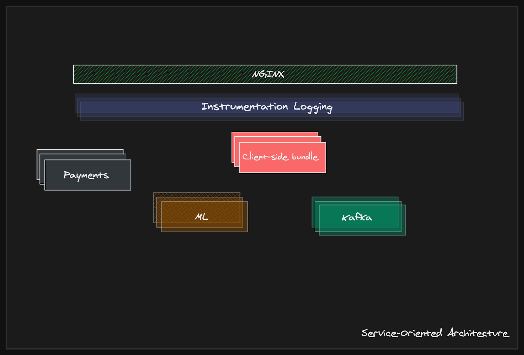Select the red Client-side bundle box
This screenshot has height=355, width=524.
(279, 152)
